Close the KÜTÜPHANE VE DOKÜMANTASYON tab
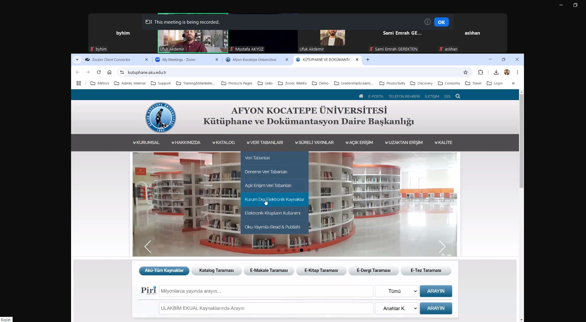This screenshot has height=322, width=586. (357, 60)
